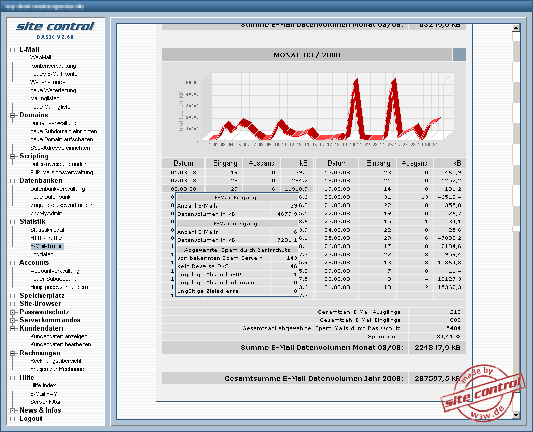Open Hilfe Index
This screenshot has height=432, width=533.
tap(43, 385)
